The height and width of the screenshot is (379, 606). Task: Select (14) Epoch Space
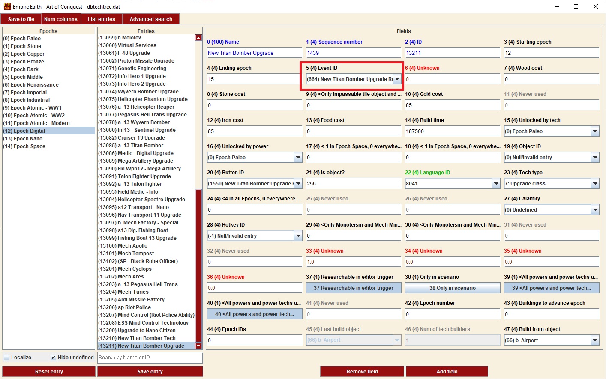tap(48, 146)
